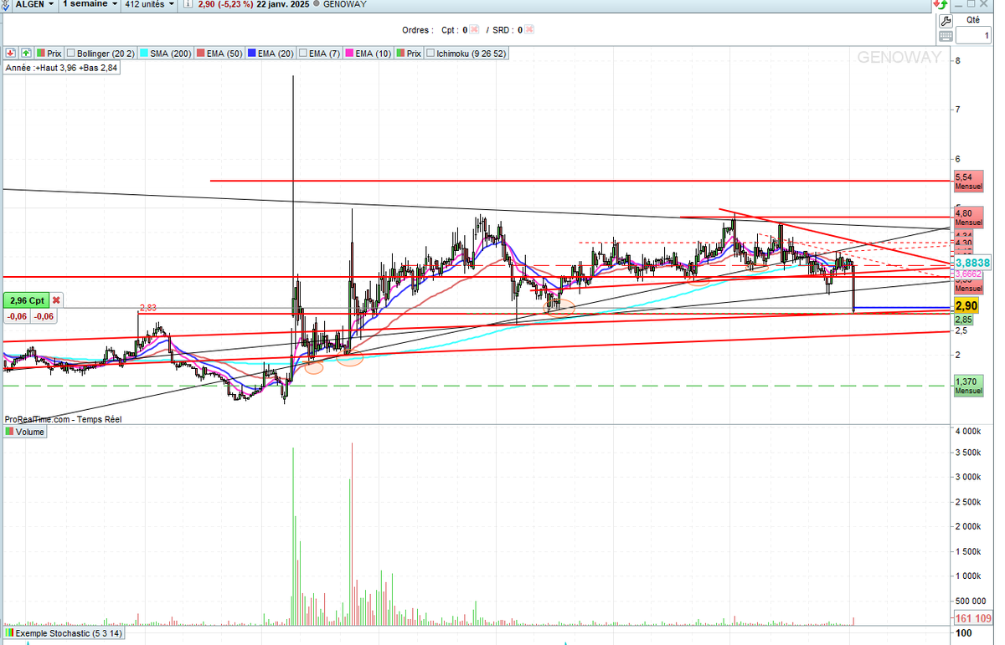1005x645 pixels.
Task: Cancel Cpt orders with the red X
Action: click(x=474, y=30)
